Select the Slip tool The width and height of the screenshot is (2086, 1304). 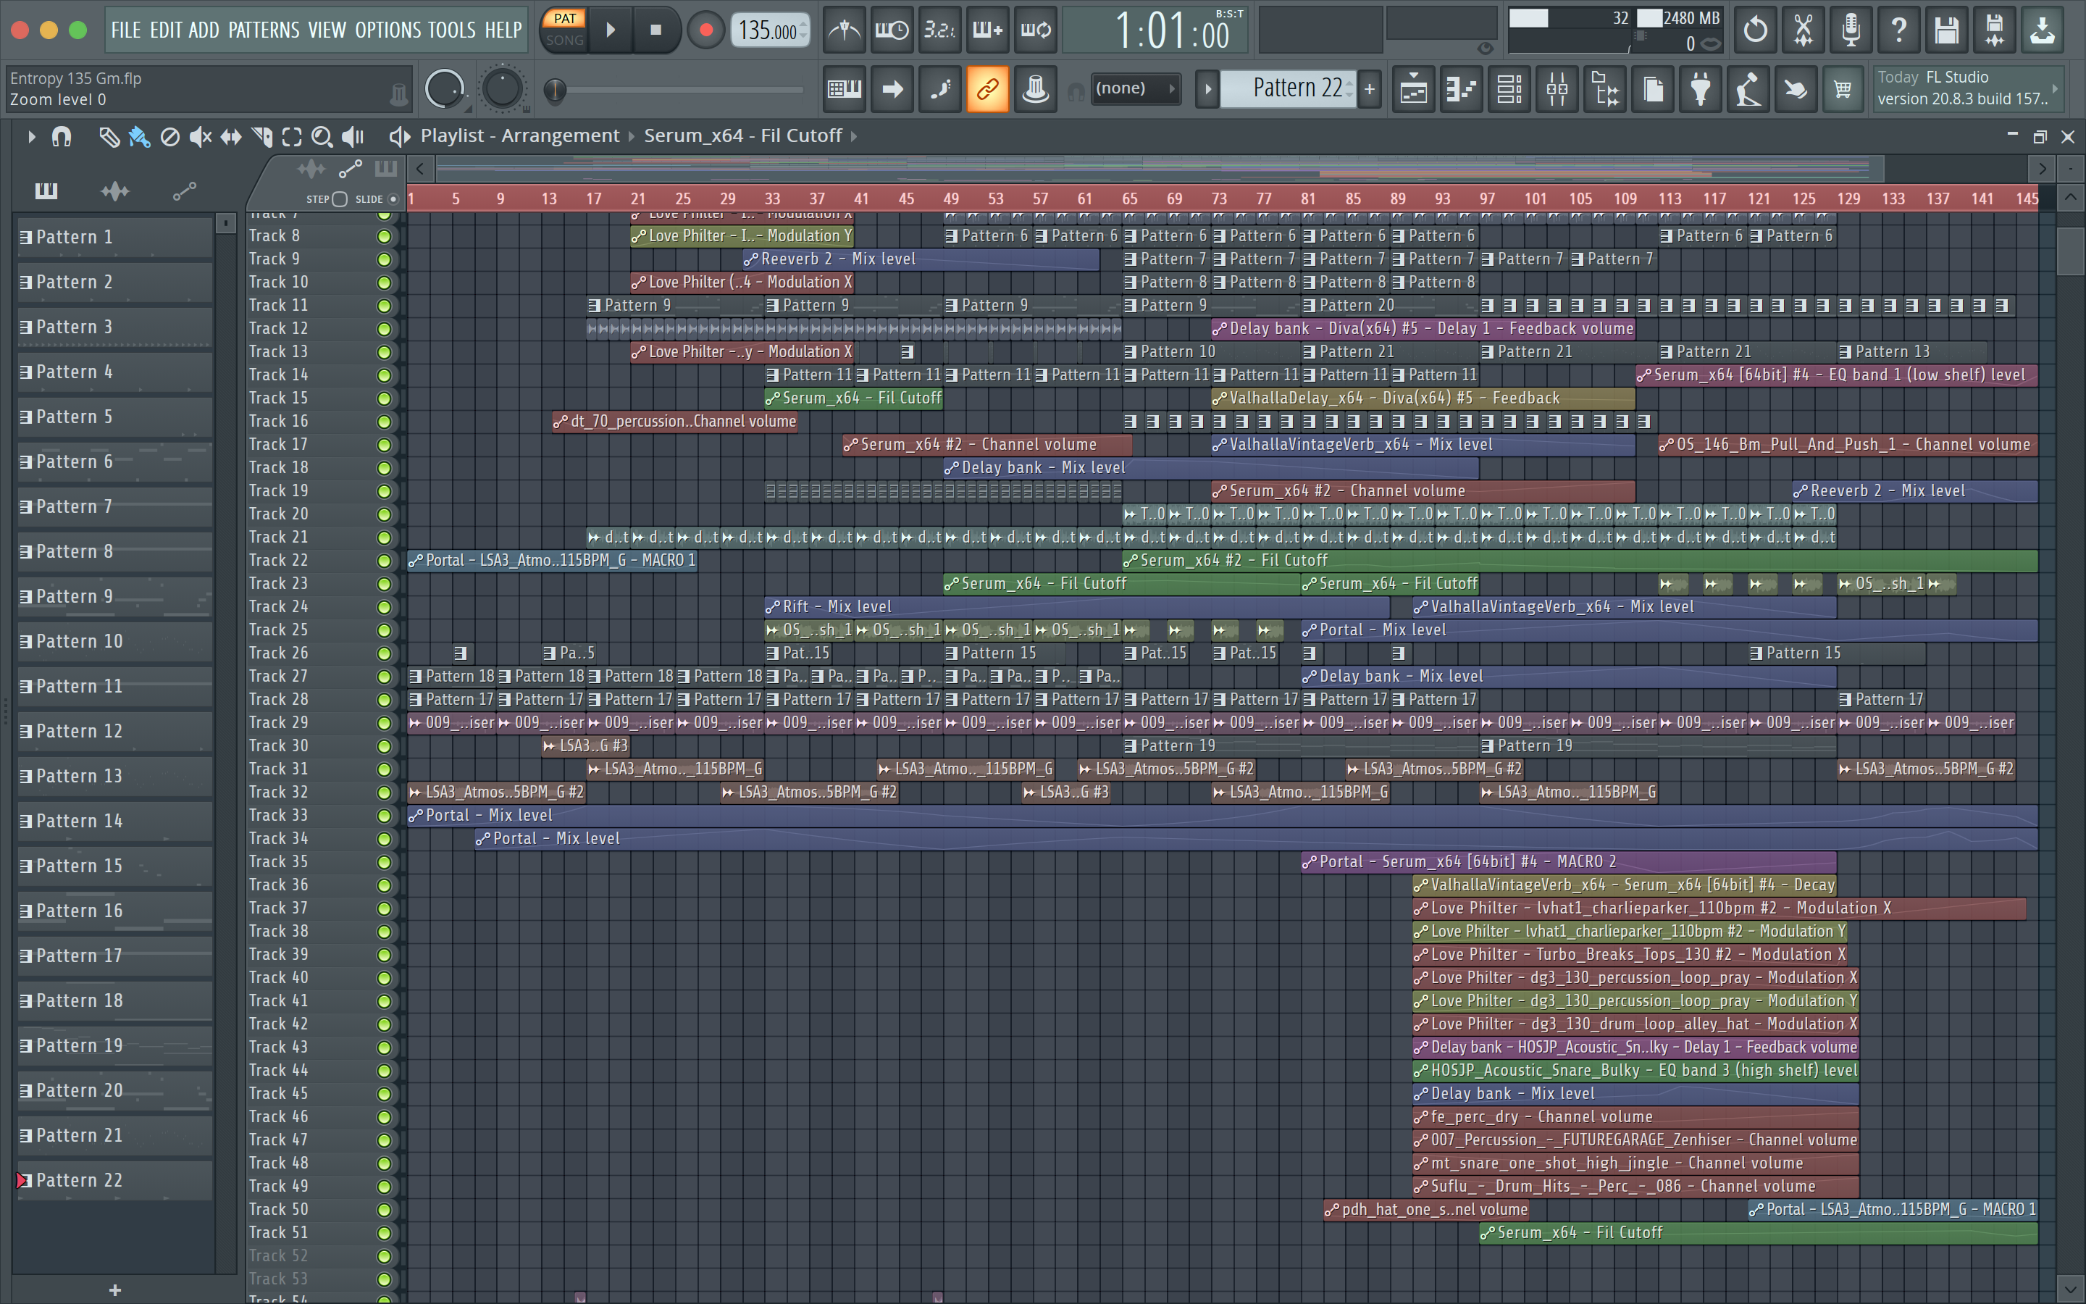(231, 136)
